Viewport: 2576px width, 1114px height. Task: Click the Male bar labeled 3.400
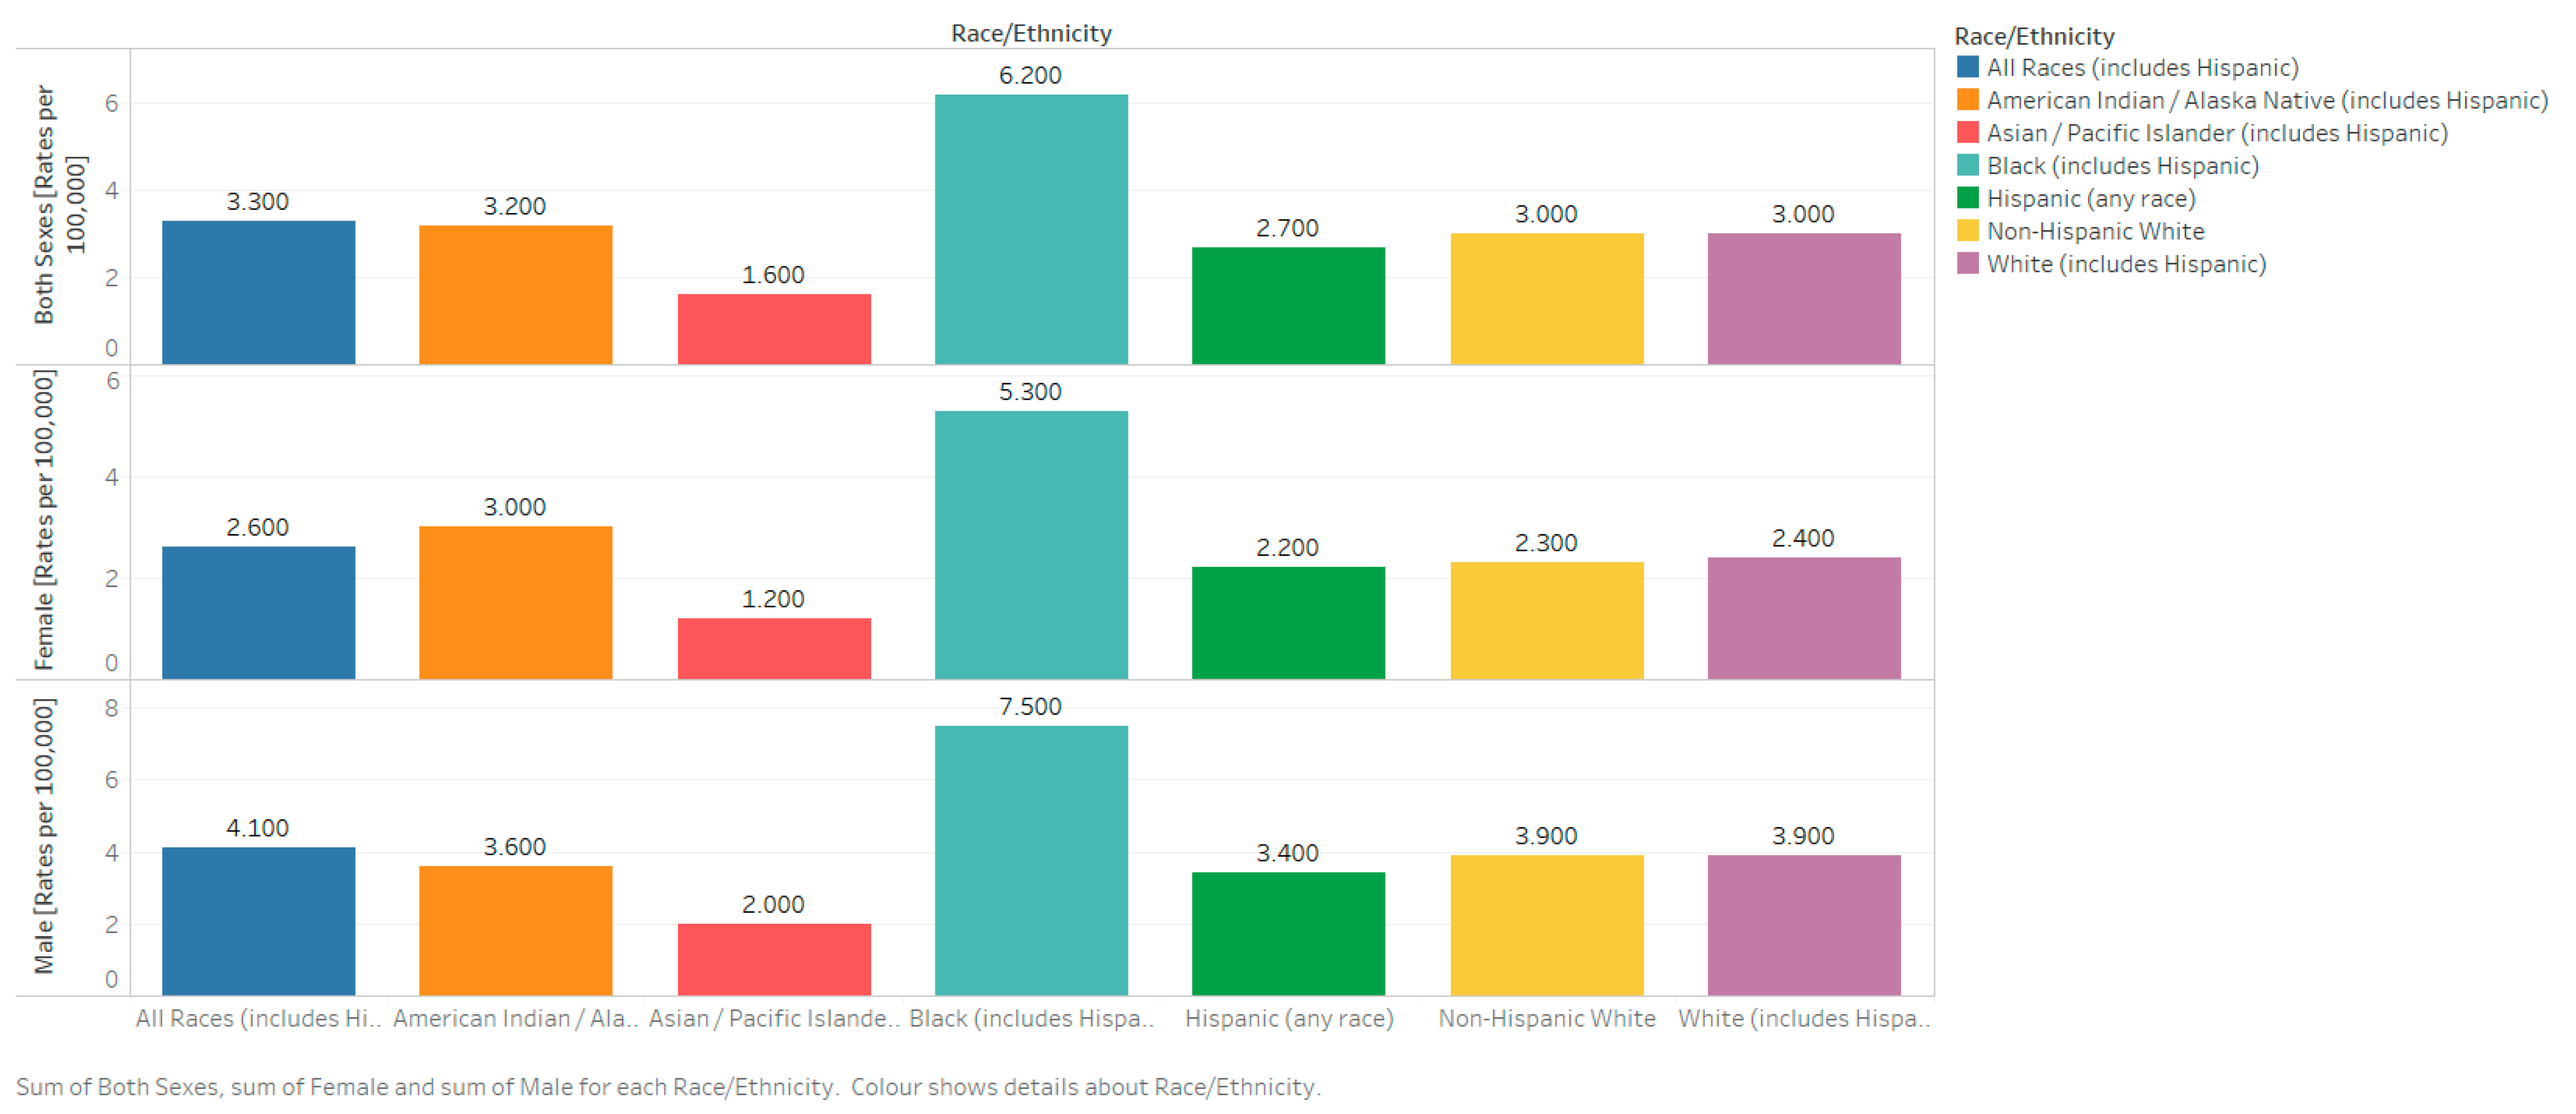pos(1288,933)
